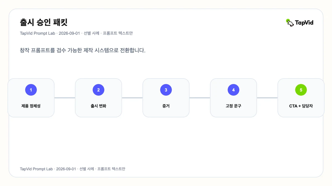Click connector line between steps 2 and 3

[132, 98]
